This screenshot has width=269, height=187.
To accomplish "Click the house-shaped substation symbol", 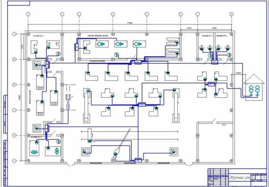I will 254,87.
